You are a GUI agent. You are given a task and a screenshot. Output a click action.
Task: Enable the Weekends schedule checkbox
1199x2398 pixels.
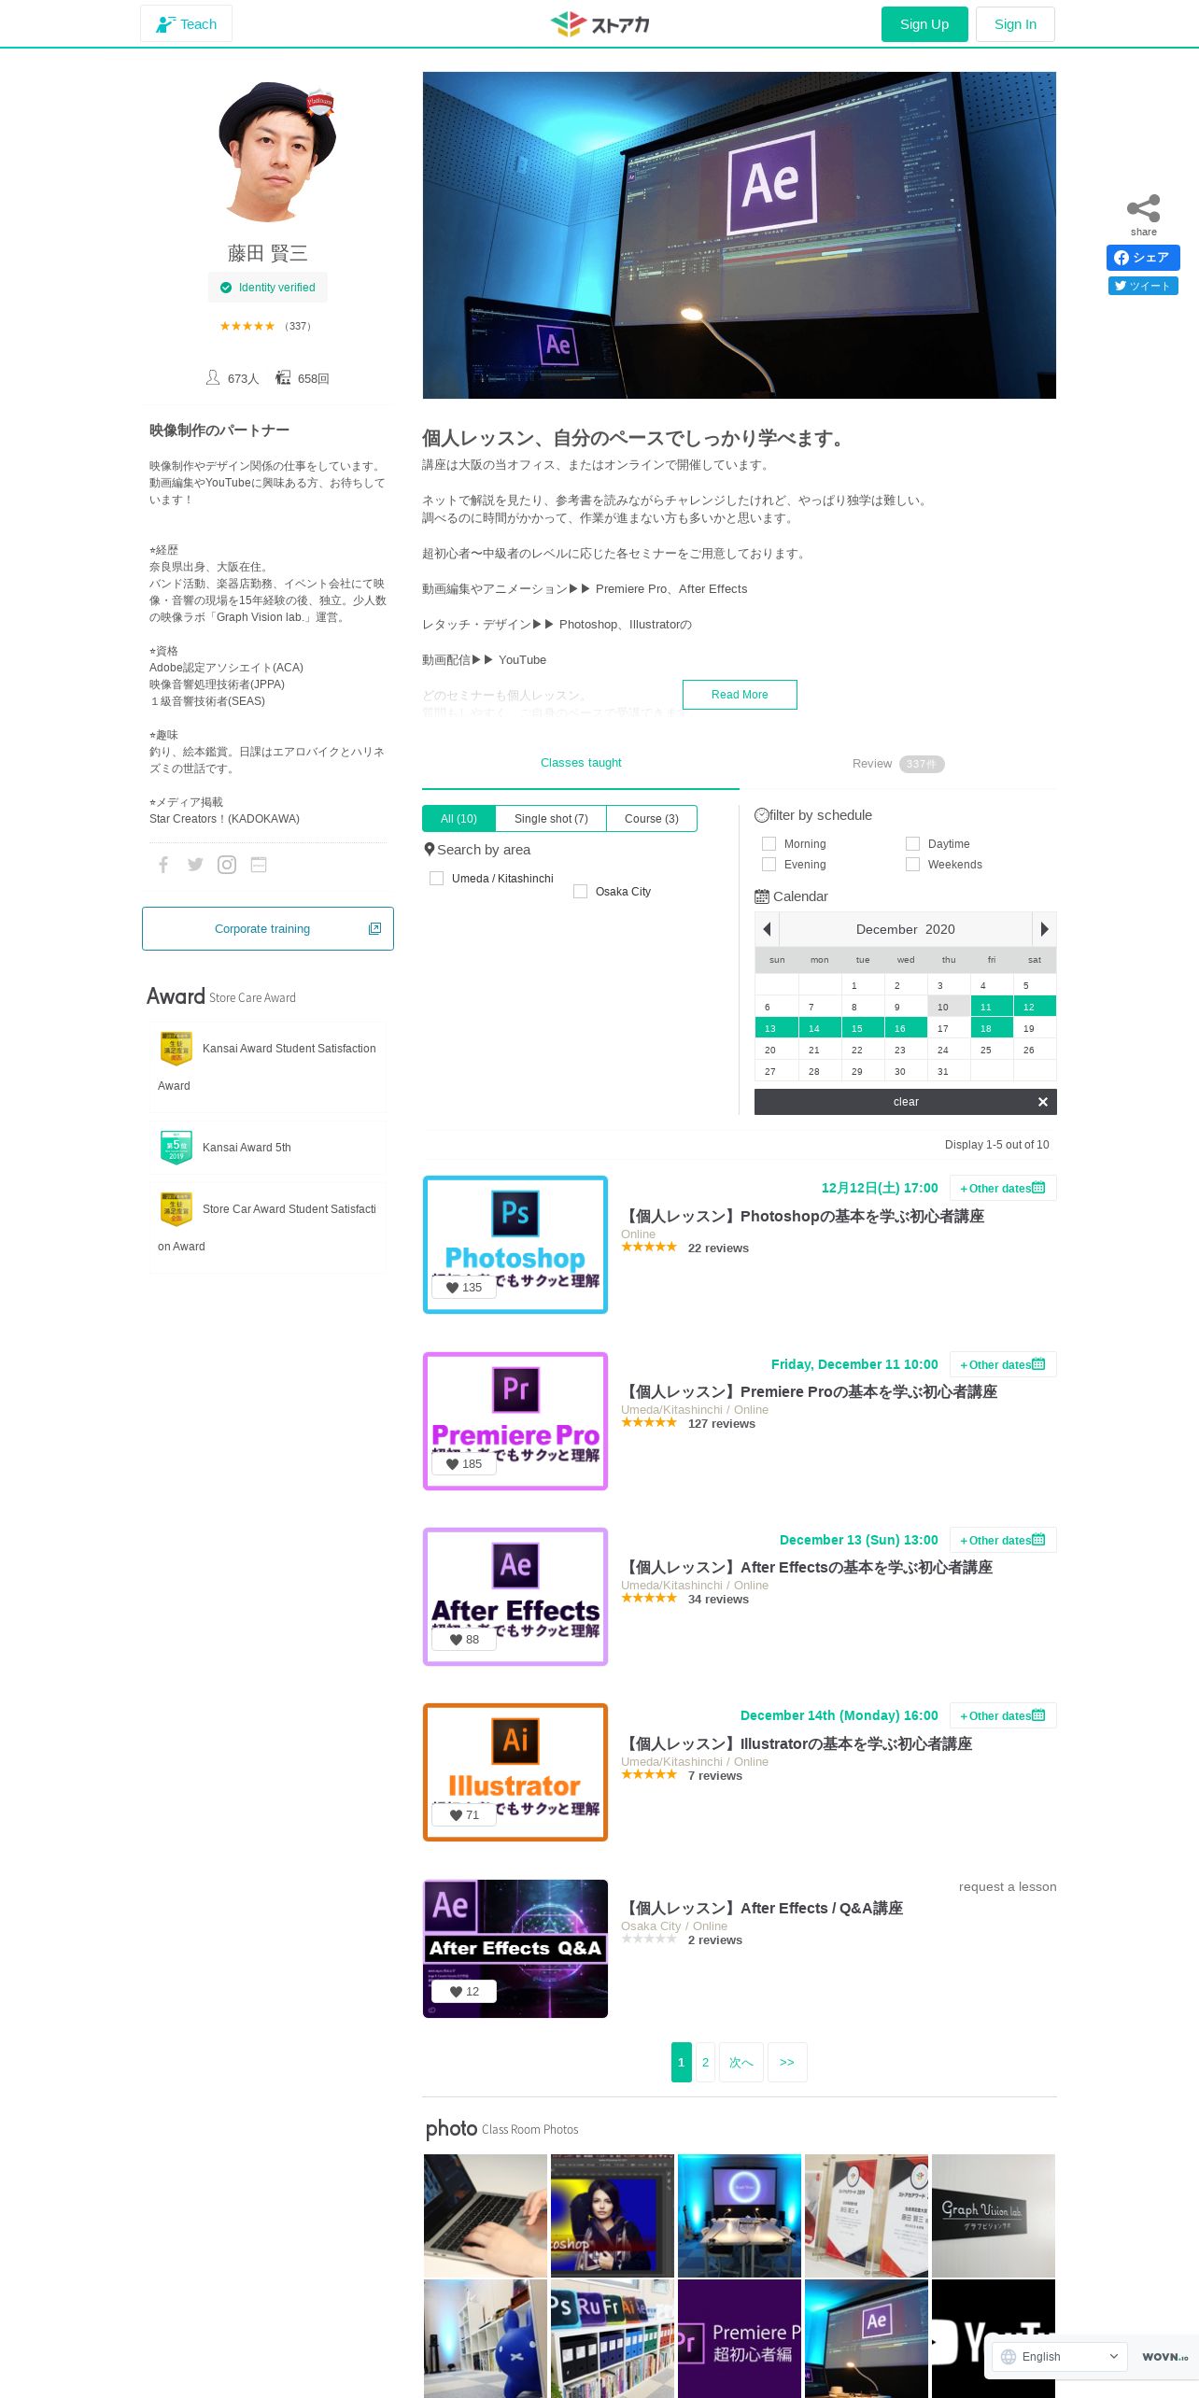(912, 865)
